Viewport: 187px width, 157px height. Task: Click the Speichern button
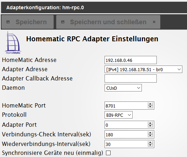(27, 22)
